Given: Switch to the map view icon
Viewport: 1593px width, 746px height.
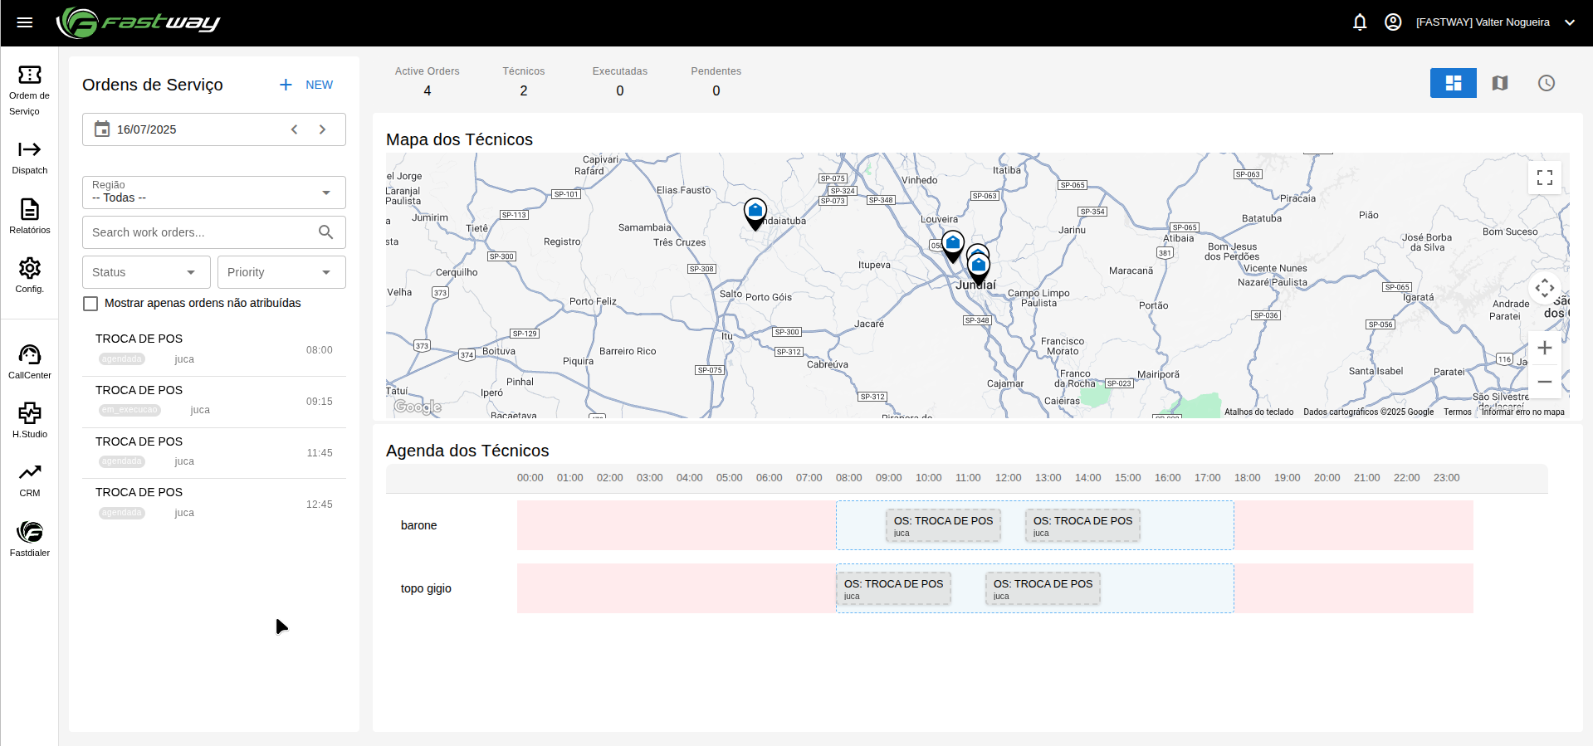Looking at the screenshot, I should click(1499, 83).
